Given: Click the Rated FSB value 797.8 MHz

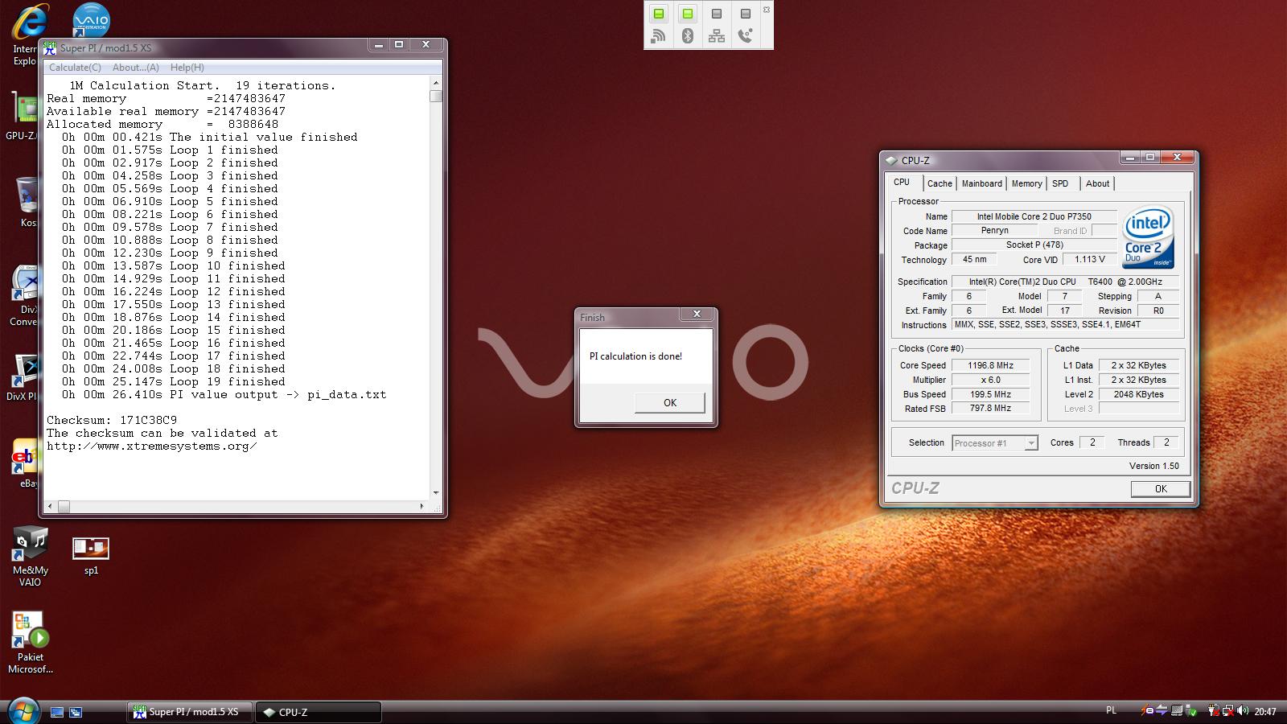Looking at the screenshot, I should click(990, 409).
